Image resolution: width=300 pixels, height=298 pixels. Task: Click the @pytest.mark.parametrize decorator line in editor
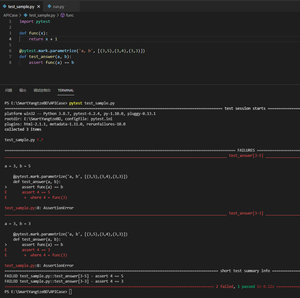[x=82, y=51]
